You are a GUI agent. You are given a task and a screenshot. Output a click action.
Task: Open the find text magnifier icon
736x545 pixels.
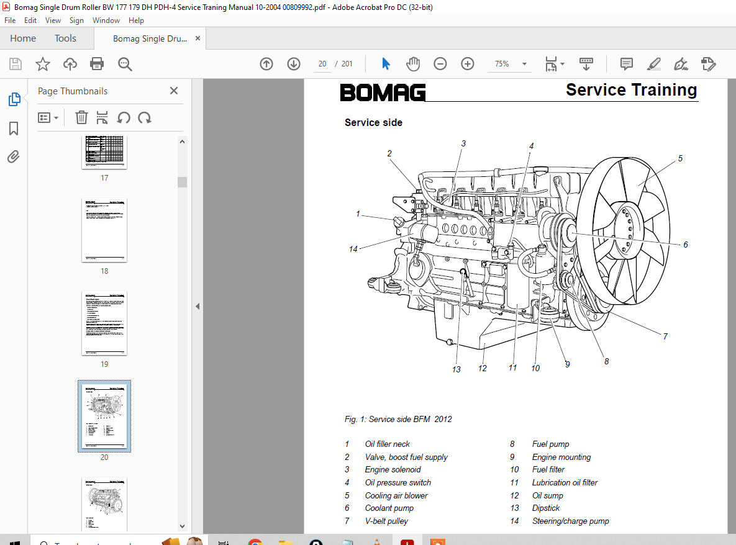[x=125, y=64]
